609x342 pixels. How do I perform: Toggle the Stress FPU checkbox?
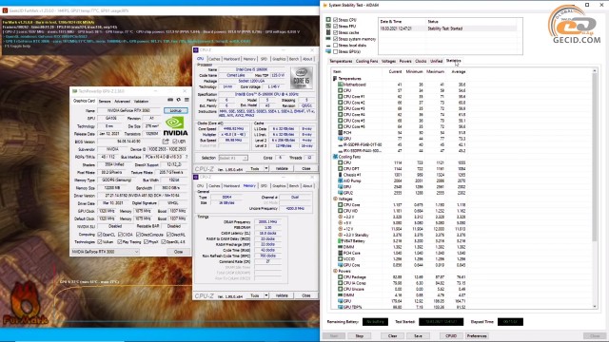(x=335, y=26)
